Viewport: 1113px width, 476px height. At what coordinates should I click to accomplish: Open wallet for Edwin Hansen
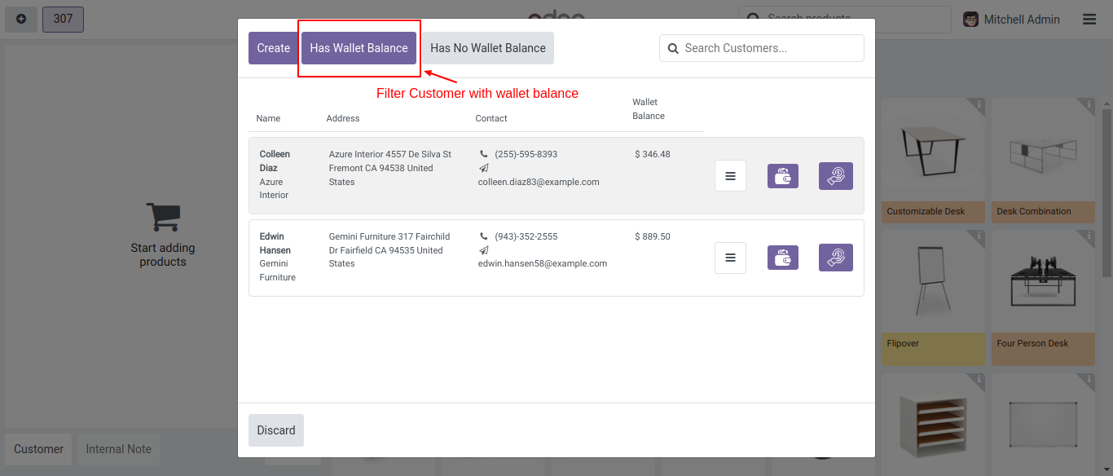pyautogui.click(x=782, y=258)
